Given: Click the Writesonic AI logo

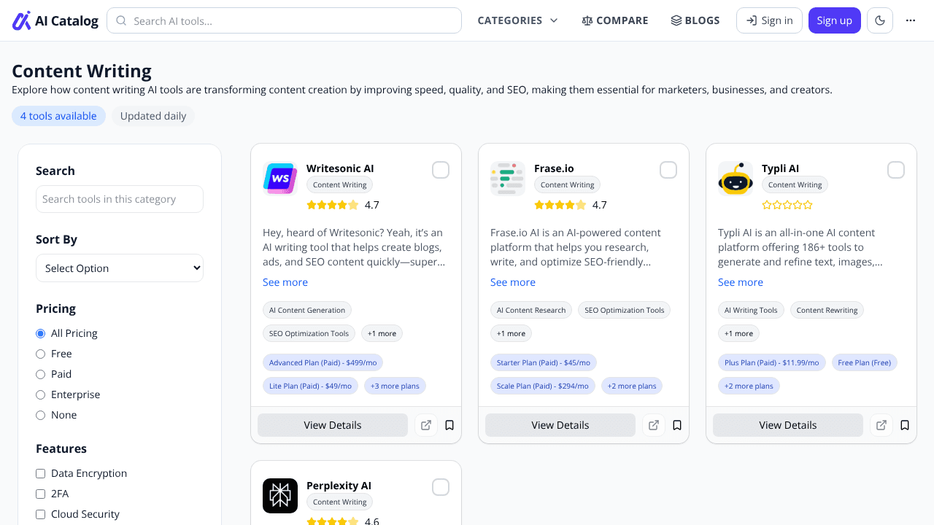Looking at the screenshot, I should (280, 179).
